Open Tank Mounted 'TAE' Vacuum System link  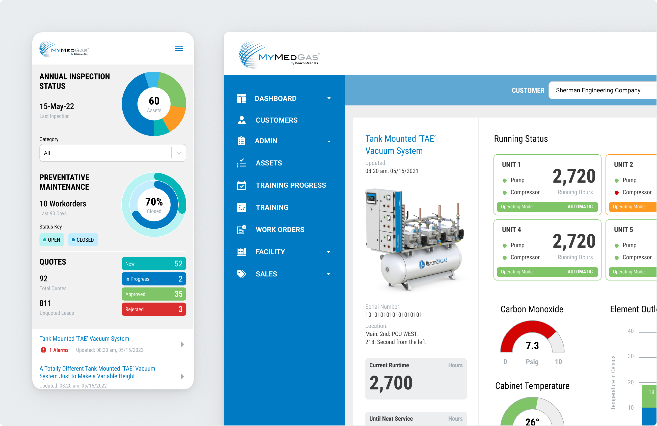[x=84, y=338]
